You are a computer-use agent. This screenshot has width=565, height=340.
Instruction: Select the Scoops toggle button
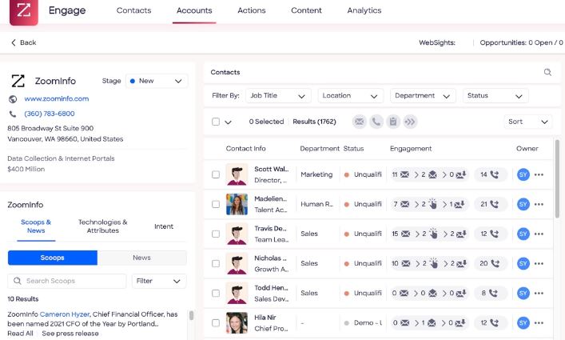tap(53, 258)
